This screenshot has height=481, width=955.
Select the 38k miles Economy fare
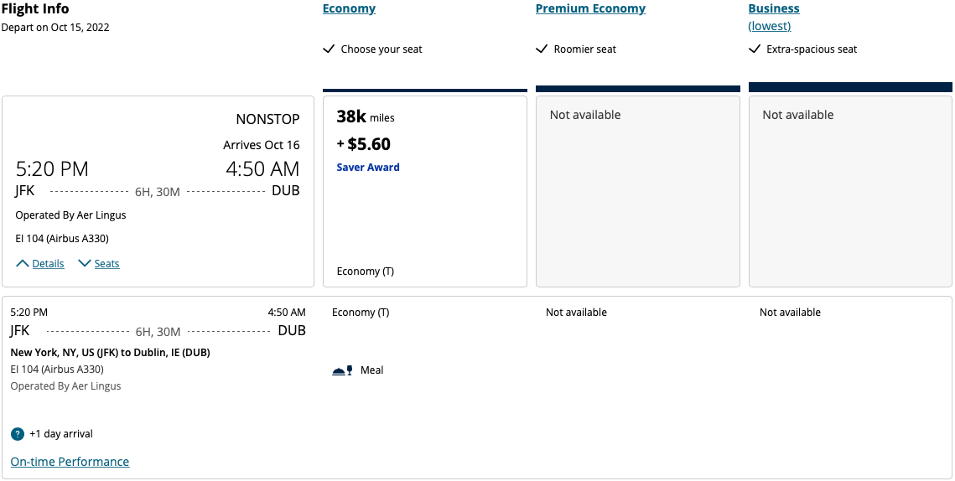point(425,191)
